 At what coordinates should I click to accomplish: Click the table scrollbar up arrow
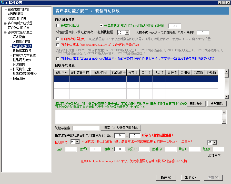[227, 71]
